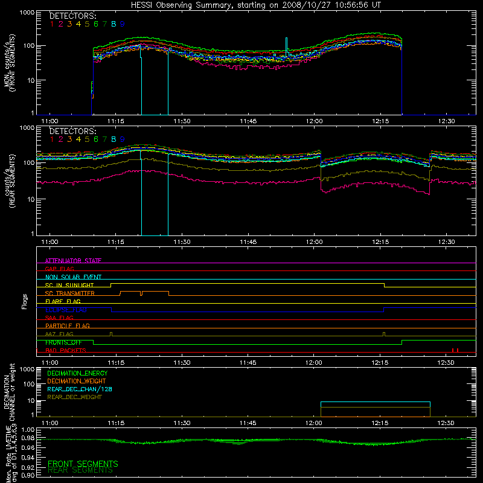The height and width of the screenshot is (483, 483).
Task: Click the red BAD_PACKETS spikes near 12:30
Action: point(455,350)
